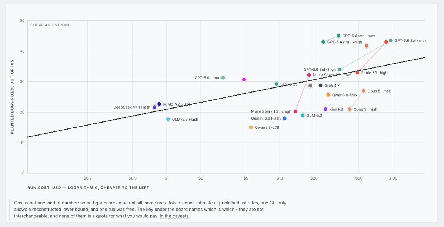Select the Qwen3.8-Max orange point

(328, 95)
